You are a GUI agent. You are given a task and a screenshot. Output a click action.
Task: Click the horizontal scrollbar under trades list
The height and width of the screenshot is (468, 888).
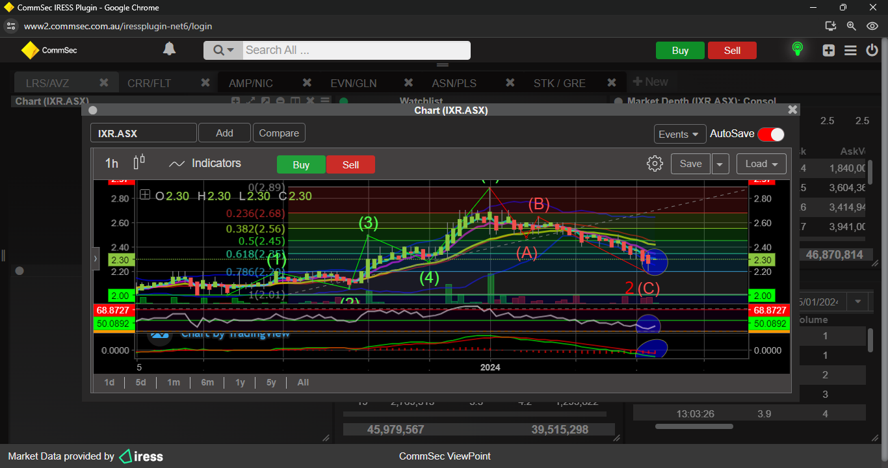(x=694, y=426)
